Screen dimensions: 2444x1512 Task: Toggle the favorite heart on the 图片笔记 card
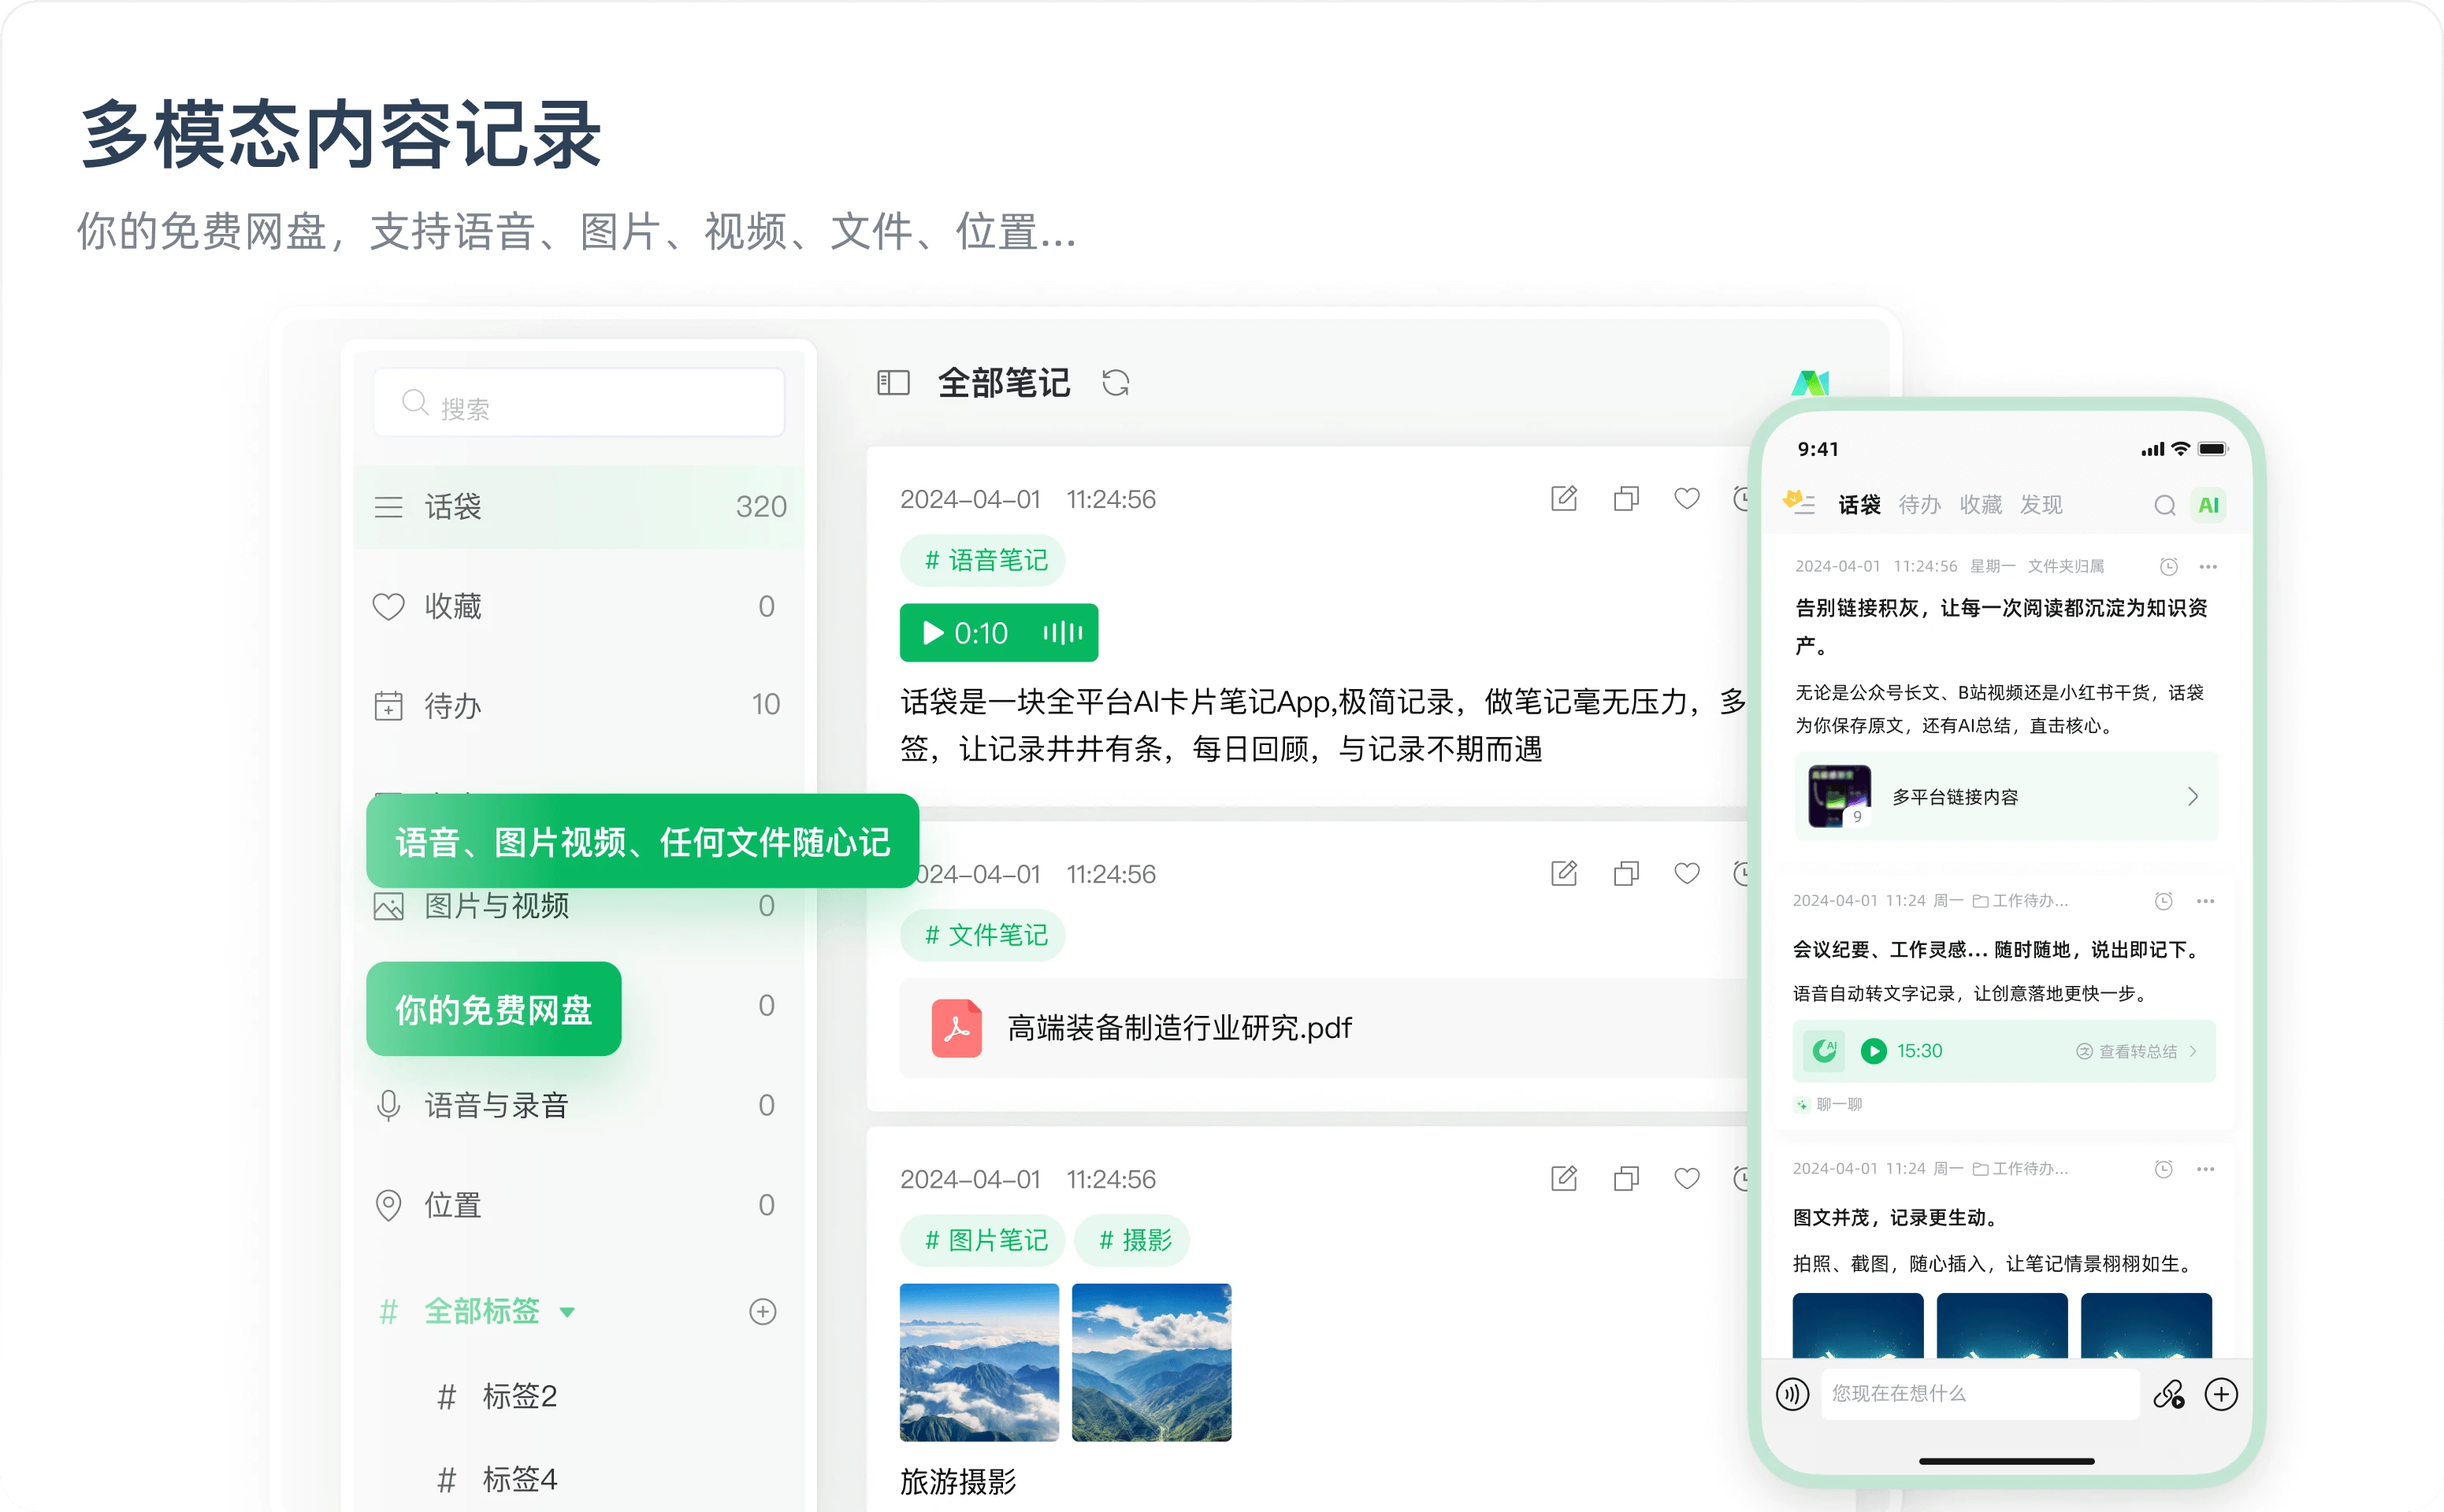pyautogui.click(x=1687, y=1179)
